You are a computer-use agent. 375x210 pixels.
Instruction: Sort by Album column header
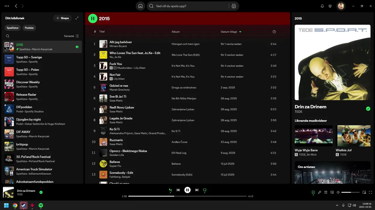pyautogui.click(x=176, y=32)
